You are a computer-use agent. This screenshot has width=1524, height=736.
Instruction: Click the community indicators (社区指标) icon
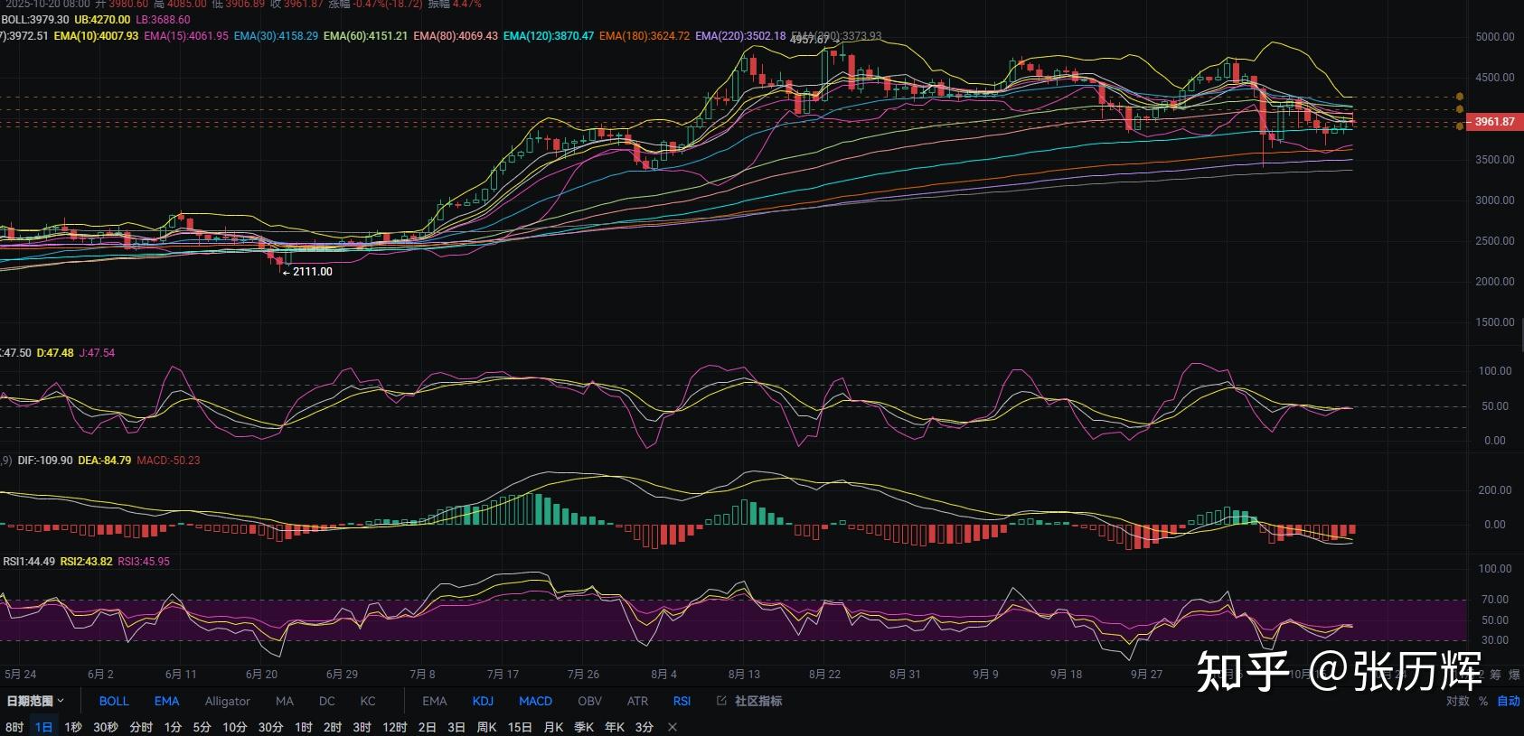tap(721, 701)
